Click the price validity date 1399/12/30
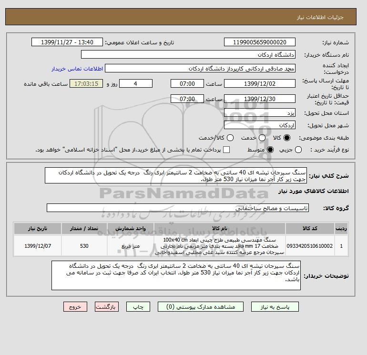 pyautogui.click(x=260, y=99)
